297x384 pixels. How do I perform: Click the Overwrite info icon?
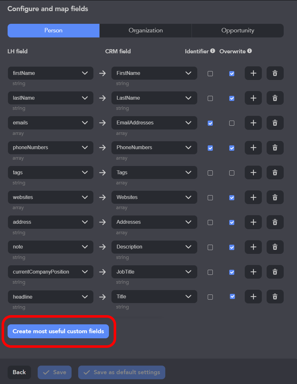[x=250, y=51]
